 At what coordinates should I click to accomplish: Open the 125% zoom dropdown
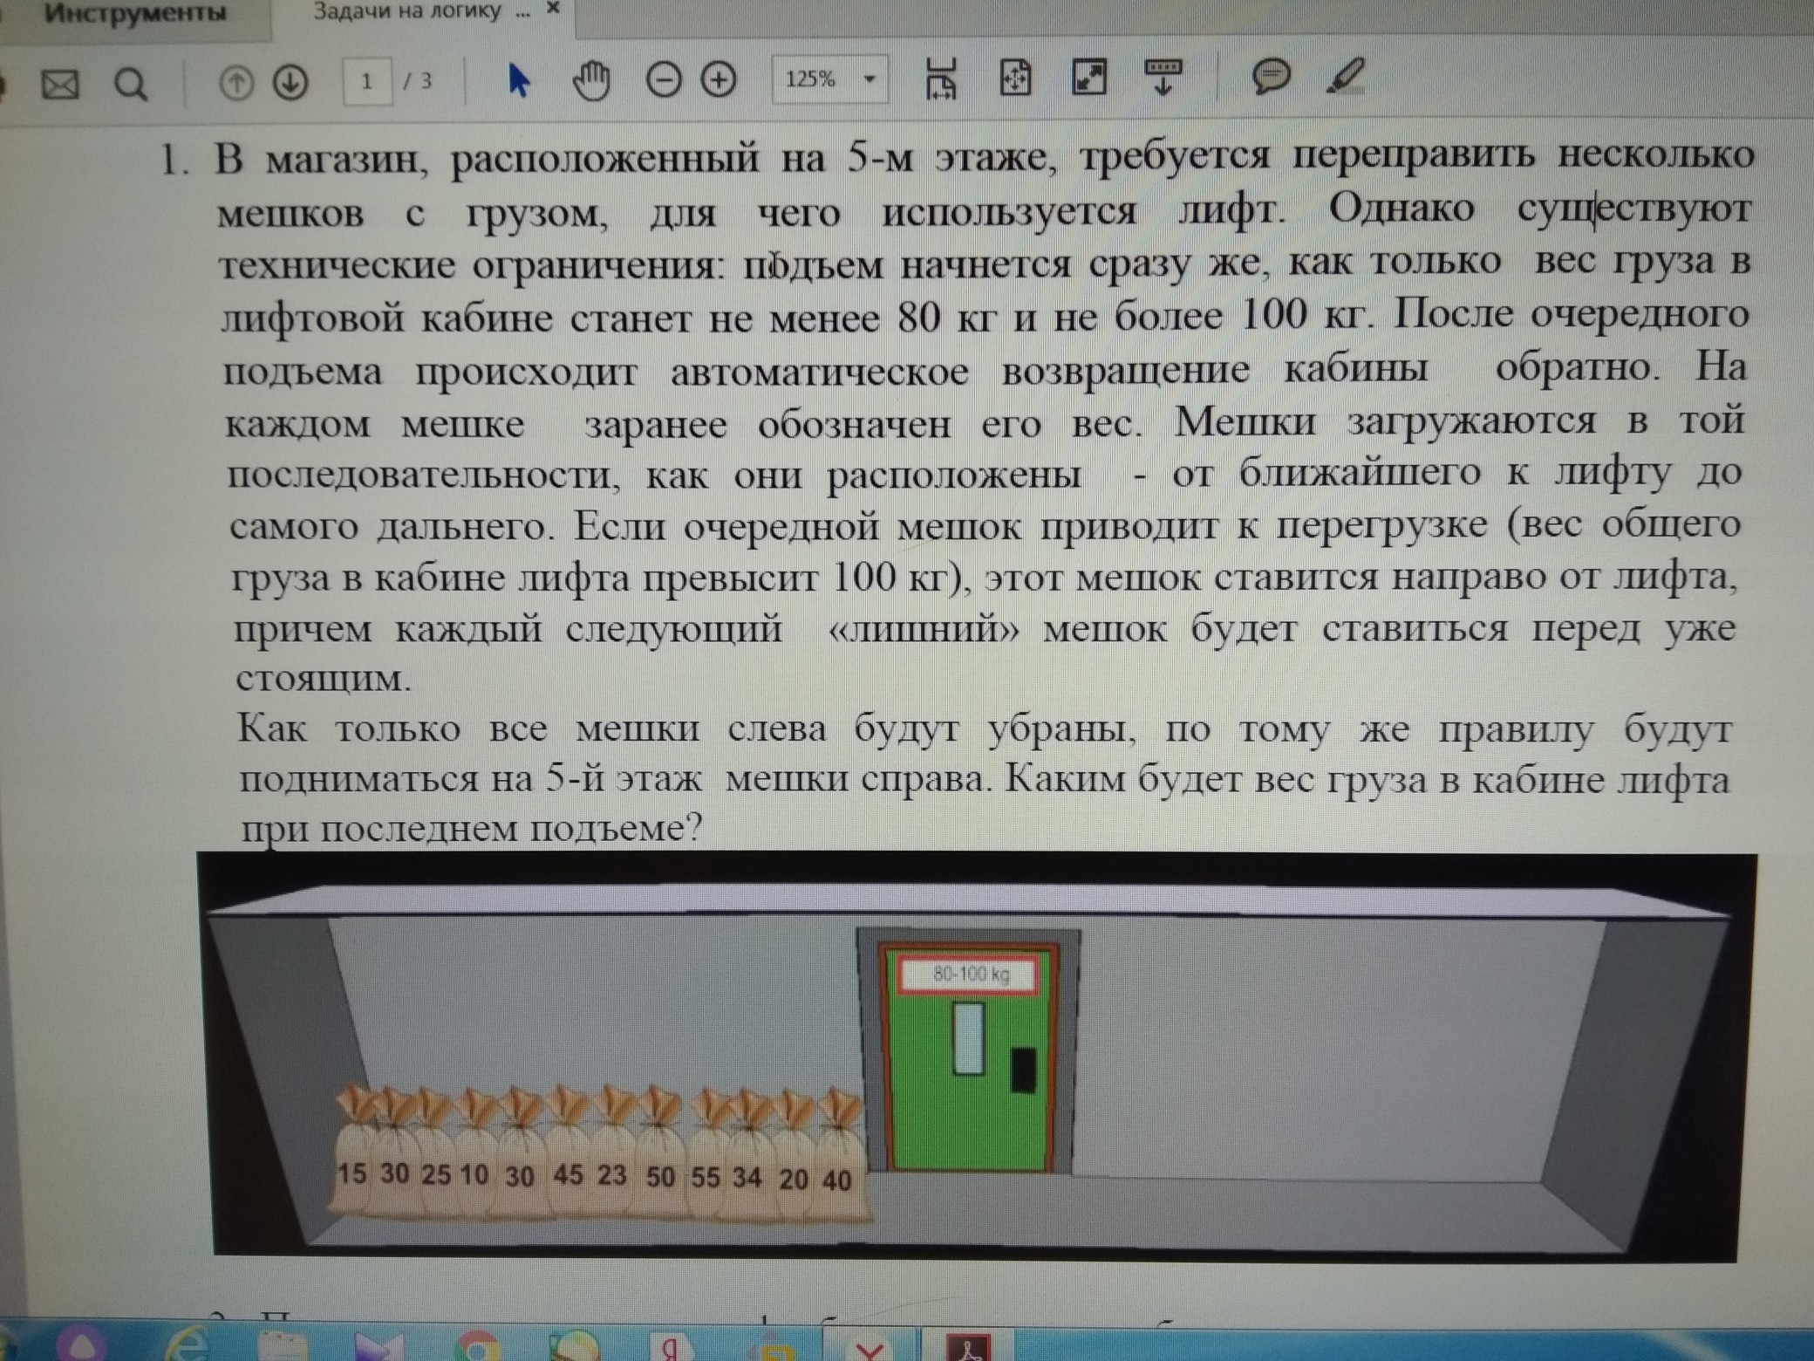pos(869,79)
